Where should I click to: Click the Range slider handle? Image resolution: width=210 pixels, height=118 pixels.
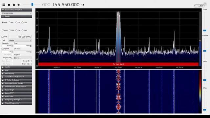205,80
